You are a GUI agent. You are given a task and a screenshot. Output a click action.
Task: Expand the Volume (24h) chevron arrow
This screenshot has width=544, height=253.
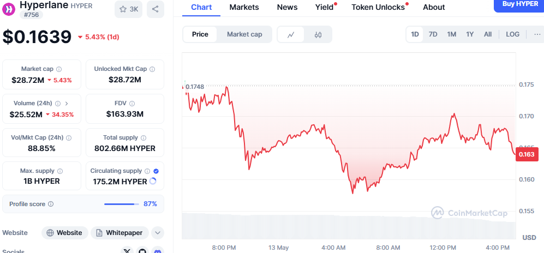click(x=67, y=103)
